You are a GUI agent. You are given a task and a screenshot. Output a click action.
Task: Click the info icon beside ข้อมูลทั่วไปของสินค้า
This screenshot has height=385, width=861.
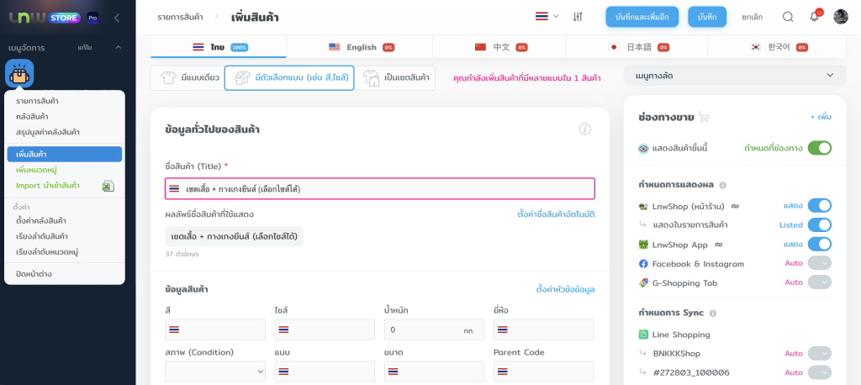pos(585,129)
